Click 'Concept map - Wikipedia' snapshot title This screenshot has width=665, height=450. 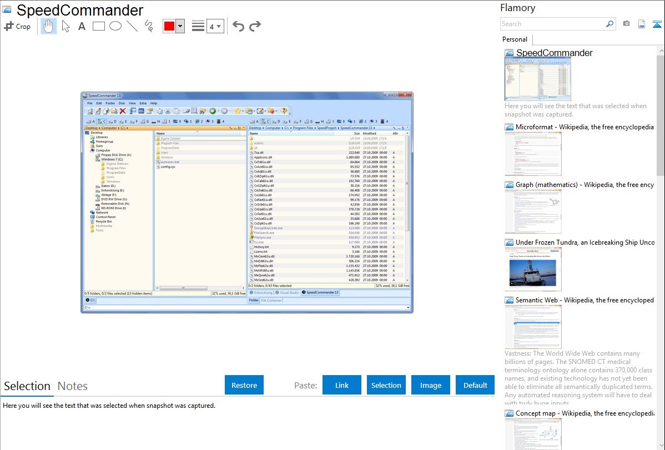(x=585, y=413)
